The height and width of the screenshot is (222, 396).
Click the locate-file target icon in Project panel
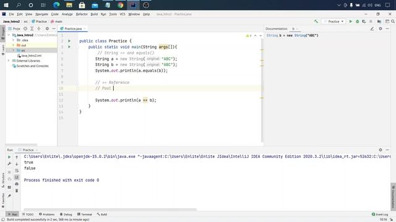tap(25, 29)
